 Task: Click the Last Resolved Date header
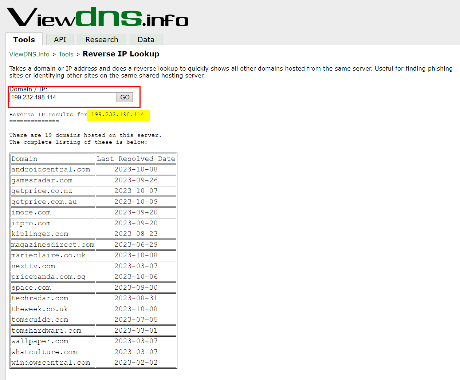(x=136, y=159)
